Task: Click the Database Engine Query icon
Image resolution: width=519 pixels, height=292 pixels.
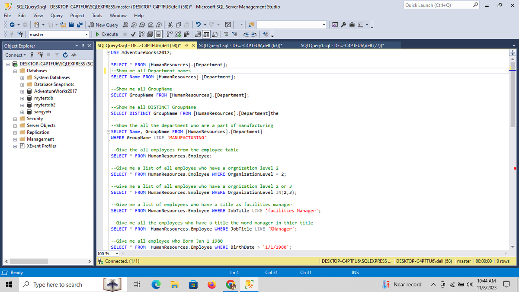Action: pyautogui.click(x=125, y=25)
